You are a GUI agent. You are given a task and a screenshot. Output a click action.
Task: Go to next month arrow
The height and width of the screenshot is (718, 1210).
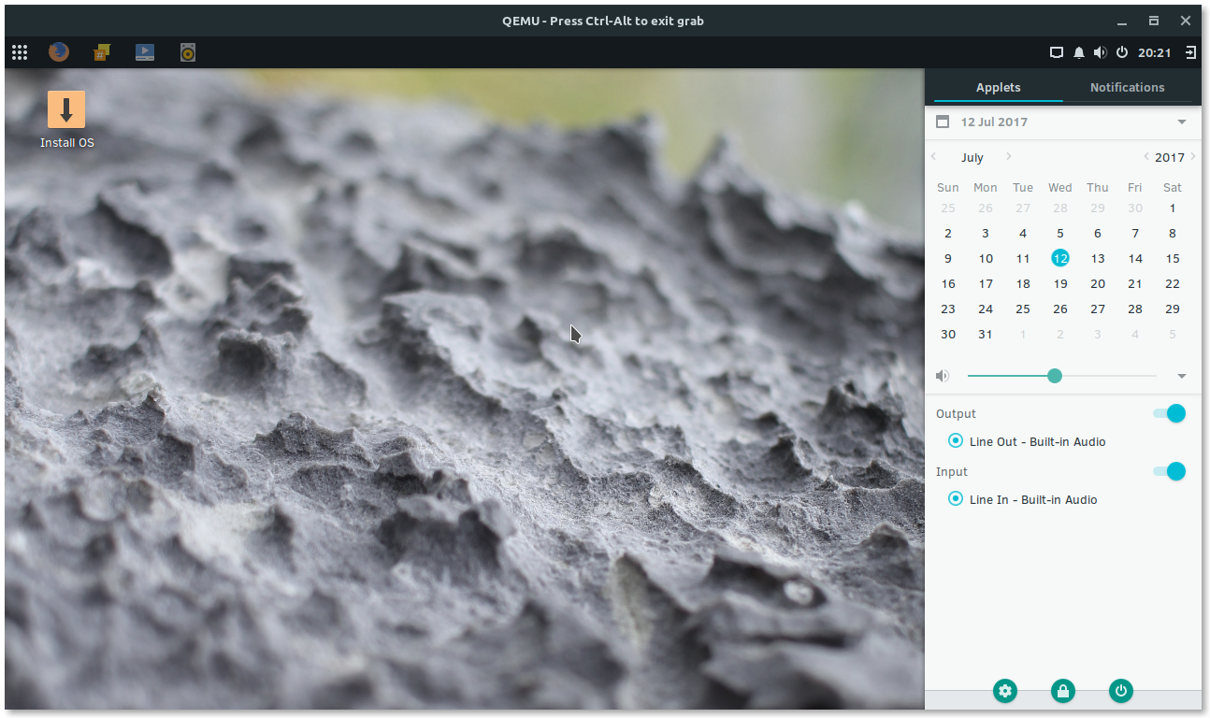point(1008,156)
